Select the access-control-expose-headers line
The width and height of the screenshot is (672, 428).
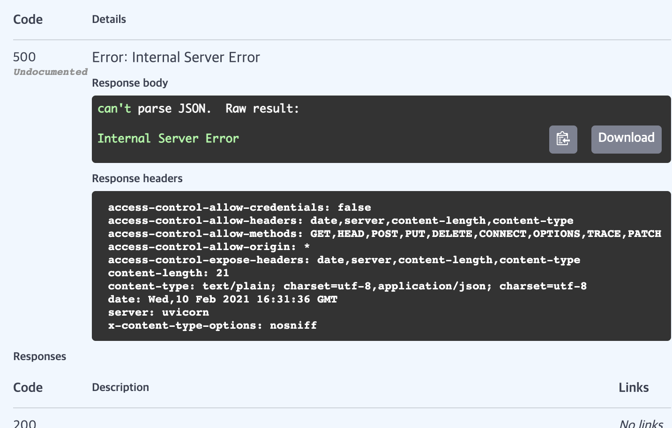[344, 260]
